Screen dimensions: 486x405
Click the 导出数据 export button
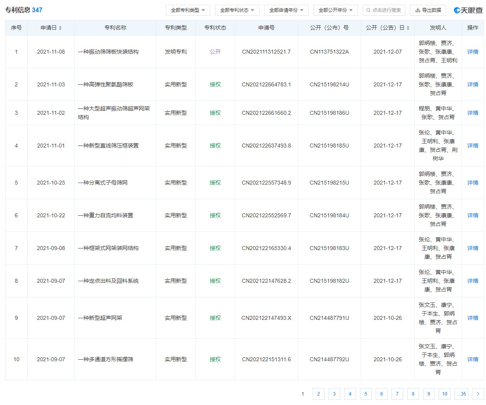coord(428,10)
